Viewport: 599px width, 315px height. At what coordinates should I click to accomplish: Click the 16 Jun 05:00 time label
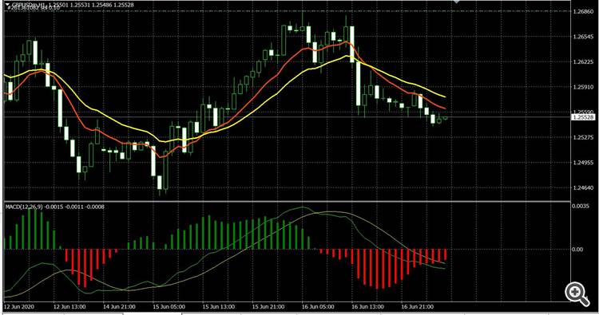click(318, 306)
